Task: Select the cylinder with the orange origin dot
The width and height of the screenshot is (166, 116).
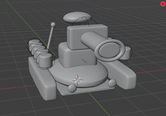Action: click(46, 61)
